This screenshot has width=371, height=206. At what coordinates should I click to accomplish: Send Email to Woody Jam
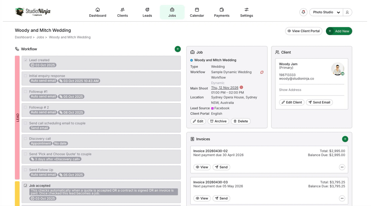point(320,102)
